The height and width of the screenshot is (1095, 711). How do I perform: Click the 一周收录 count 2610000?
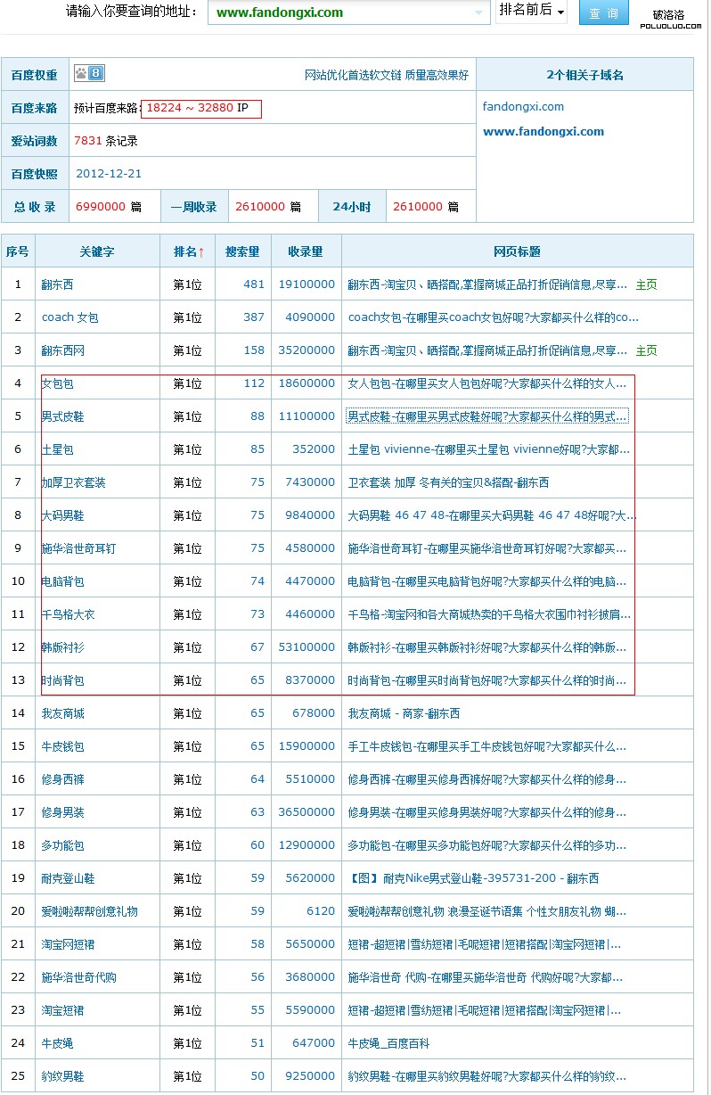[260, 207]
